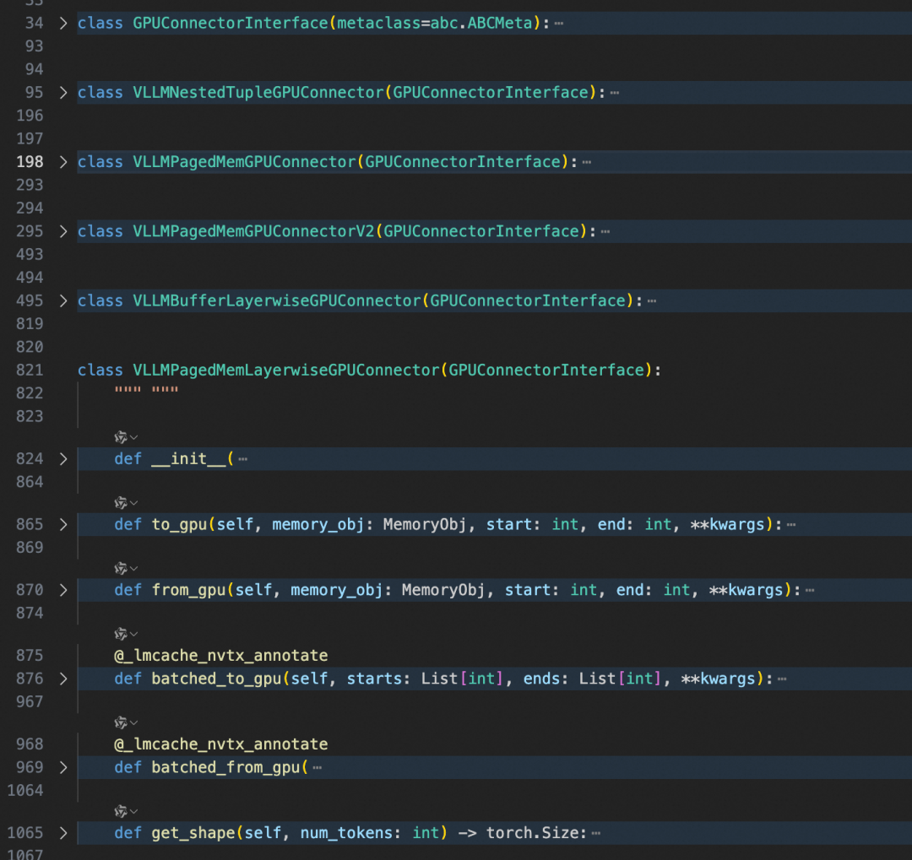Click **kwargs in the to_gpu signature
The height and width of the screenshot is (860, 912).
click(727, 524)
